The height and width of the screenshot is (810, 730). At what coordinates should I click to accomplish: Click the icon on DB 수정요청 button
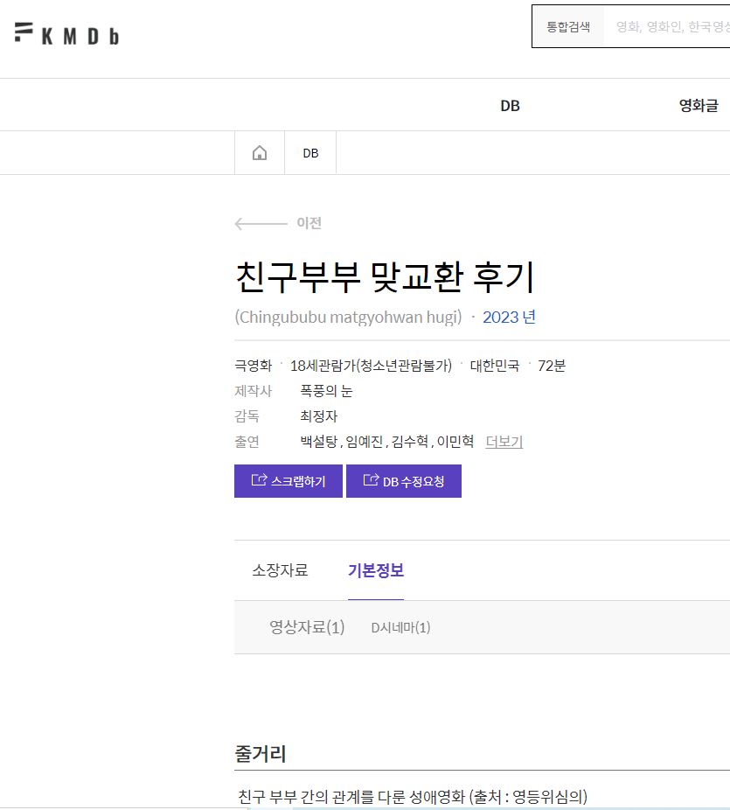[371, 480]
